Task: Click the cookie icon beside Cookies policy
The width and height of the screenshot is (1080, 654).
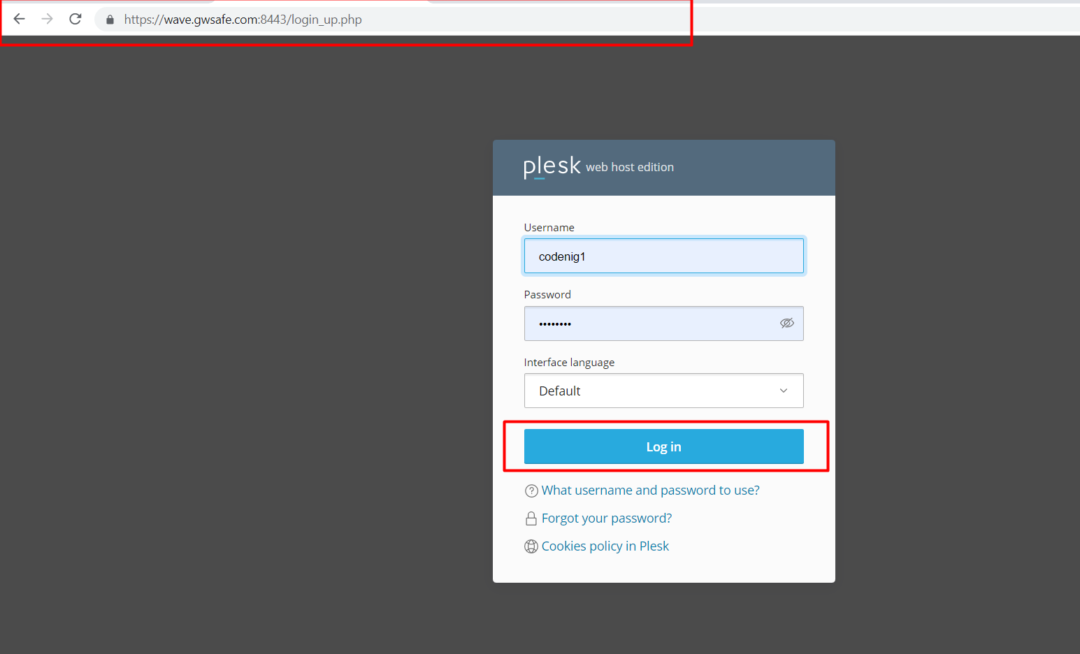Action: coord(531,546)
